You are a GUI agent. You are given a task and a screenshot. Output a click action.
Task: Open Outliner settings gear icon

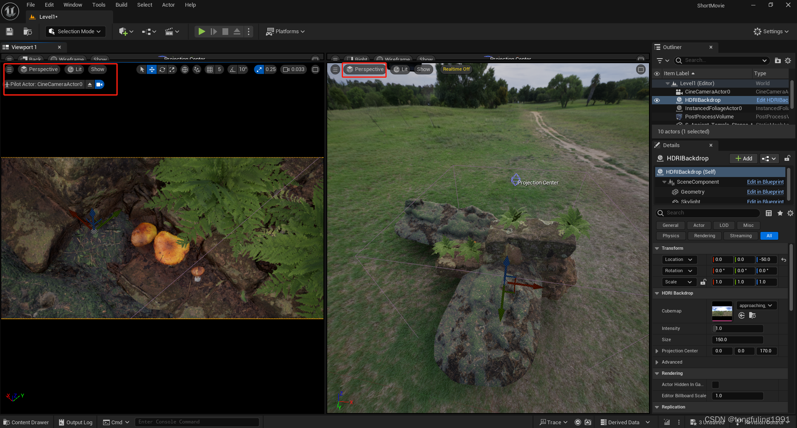click(788, 61)
